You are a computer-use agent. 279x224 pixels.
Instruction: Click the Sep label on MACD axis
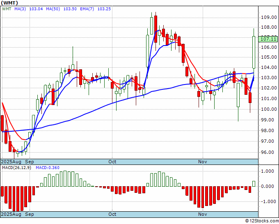point(30,214)
